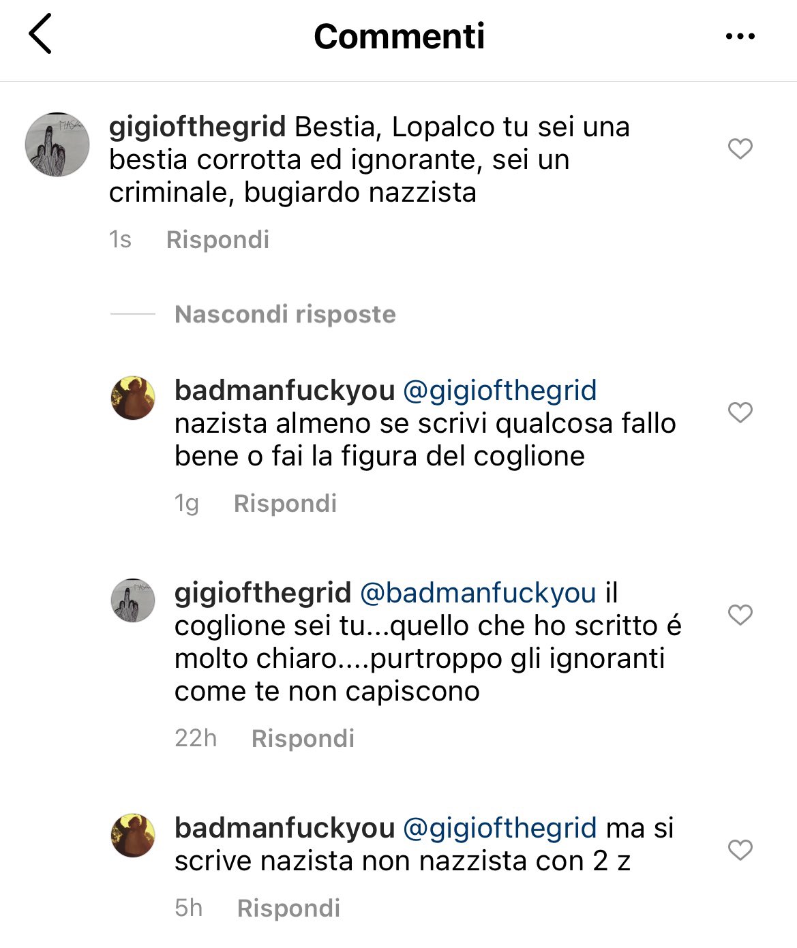Collapse replies via Nascondi risposte
797x948 pixels.
tap(285, 314)
